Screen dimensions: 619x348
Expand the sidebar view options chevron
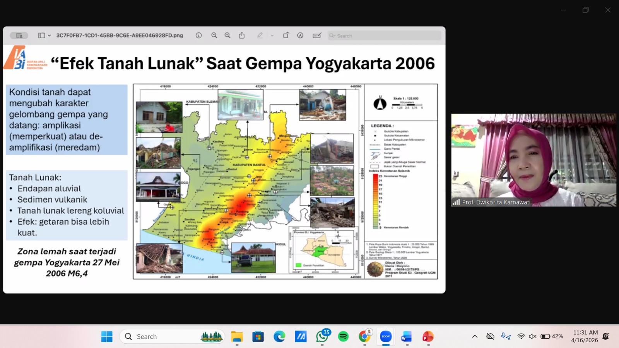[x=49, y=36]
